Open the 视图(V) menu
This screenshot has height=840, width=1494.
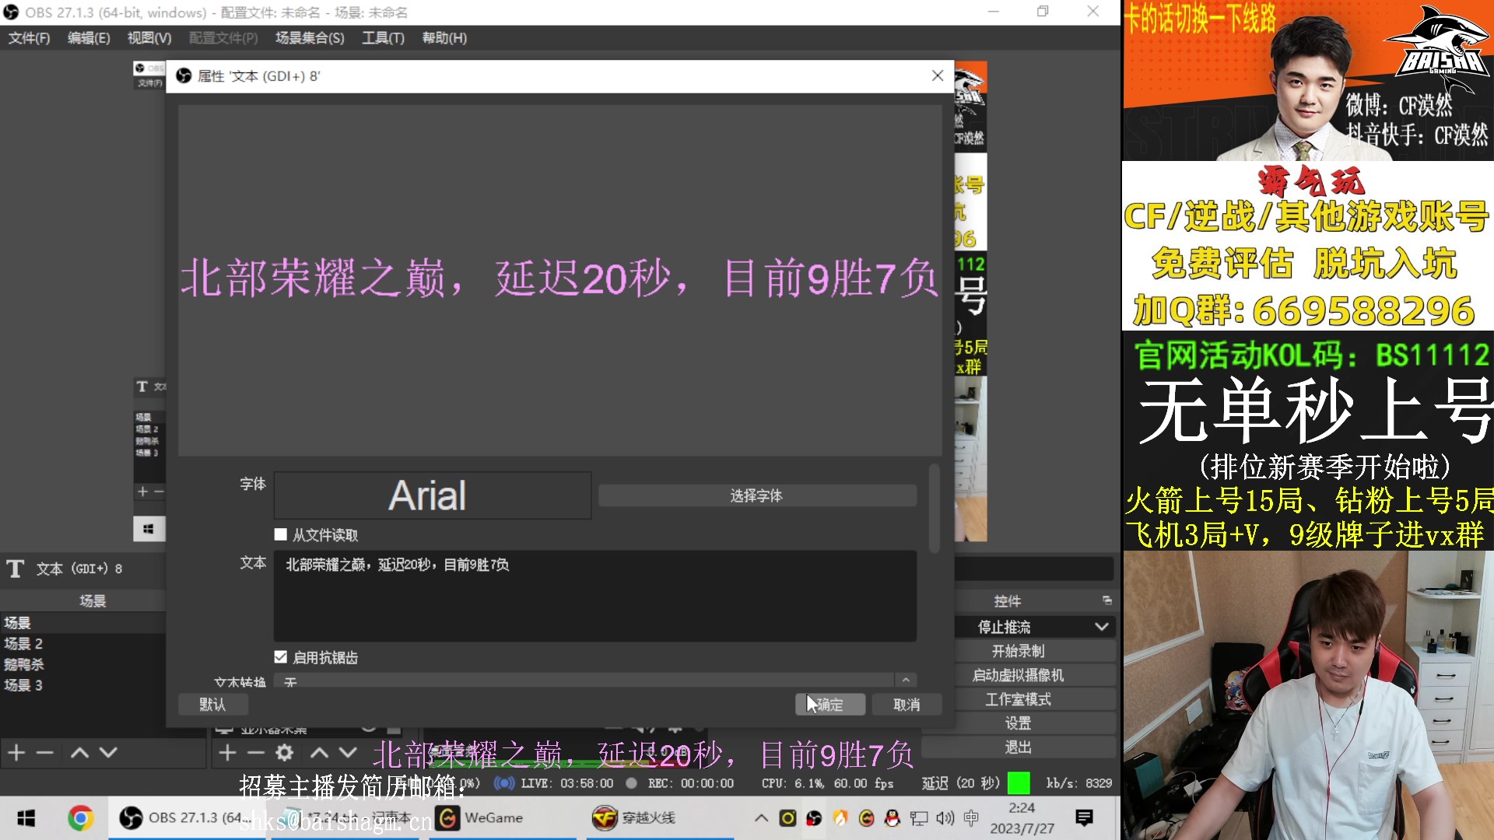(x=149, y=37)
